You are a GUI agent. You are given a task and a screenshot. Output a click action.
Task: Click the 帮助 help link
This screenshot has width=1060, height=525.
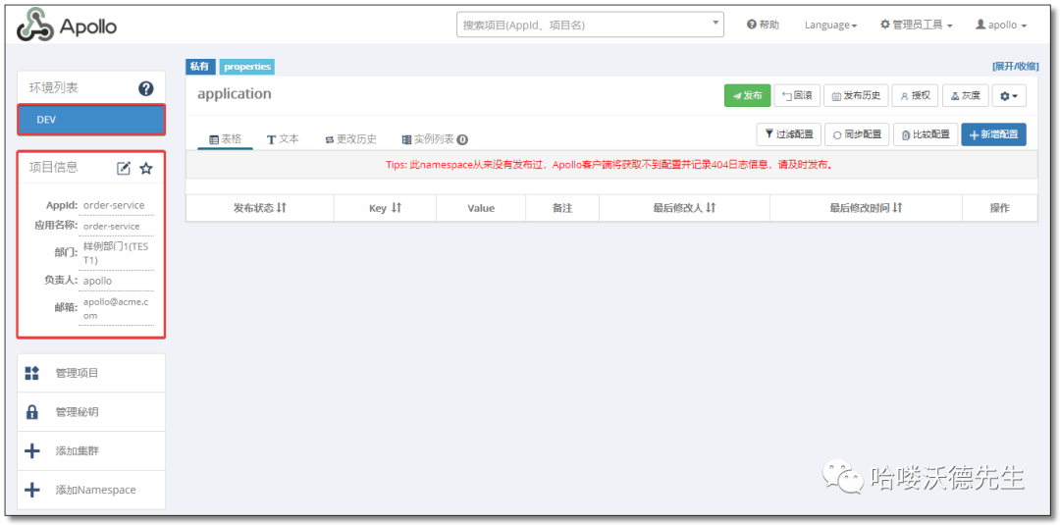click(763, 25)
